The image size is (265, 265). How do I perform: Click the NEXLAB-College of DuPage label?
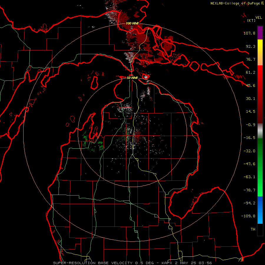[237, 3]
